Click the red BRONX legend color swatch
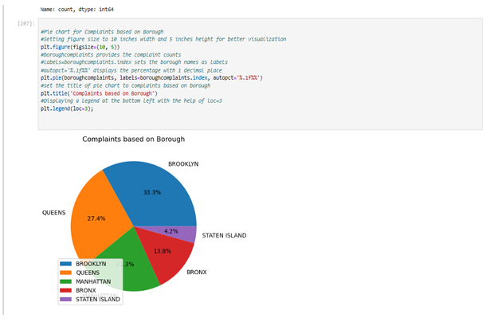494x326 pixels. point(65,291)
